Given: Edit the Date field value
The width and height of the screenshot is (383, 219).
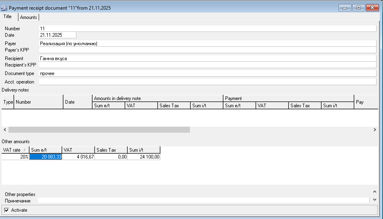Looking at the screenshot, I should pyautogui.click(x=57, y=35).
